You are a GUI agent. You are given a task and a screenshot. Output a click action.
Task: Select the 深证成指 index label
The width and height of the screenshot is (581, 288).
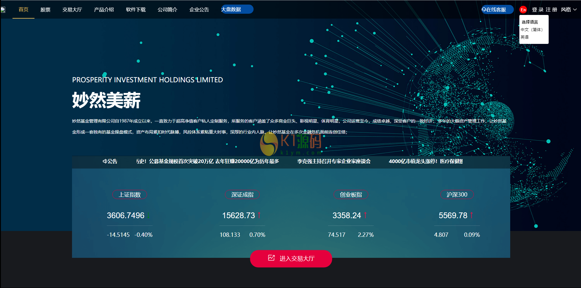point(242,194)
